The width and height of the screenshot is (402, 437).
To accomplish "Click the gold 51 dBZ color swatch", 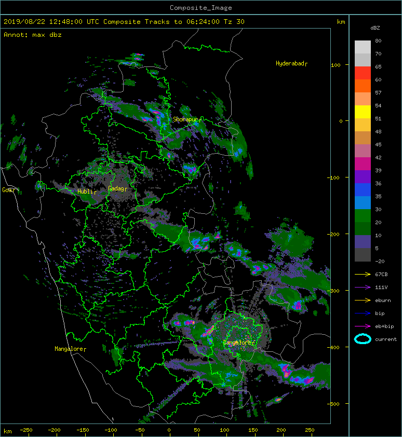I will [363, 125].
